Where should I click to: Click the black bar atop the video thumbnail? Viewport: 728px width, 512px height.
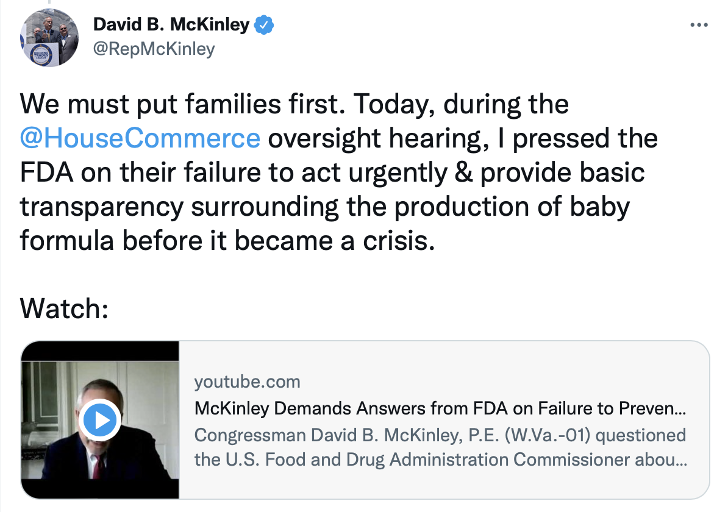point(100,351)
